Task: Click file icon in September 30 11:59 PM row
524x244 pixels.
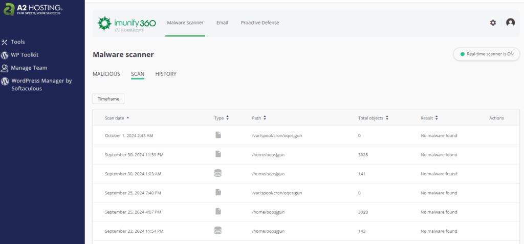Action: [x=218, y=154]
